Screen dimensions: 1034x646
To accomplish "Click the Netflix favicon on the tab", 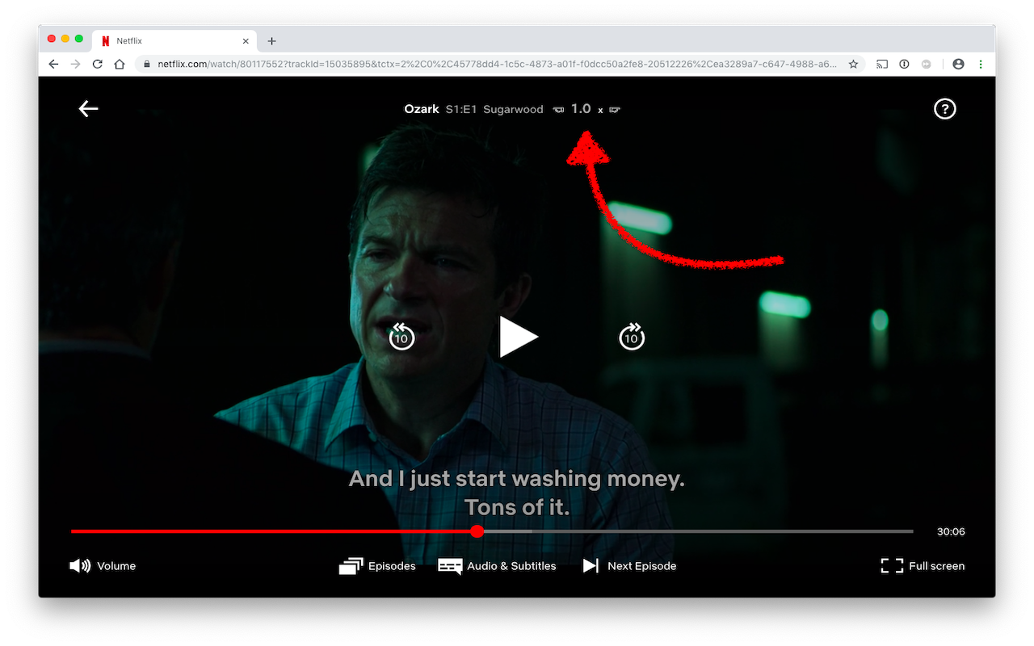I will point(106,41).
